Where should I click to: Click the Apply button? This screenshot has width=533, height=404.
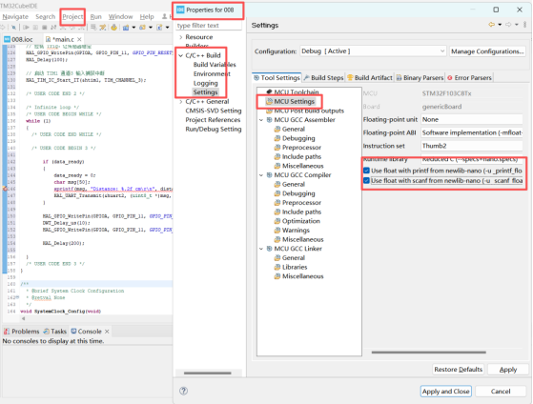click(x=508, y=370)
